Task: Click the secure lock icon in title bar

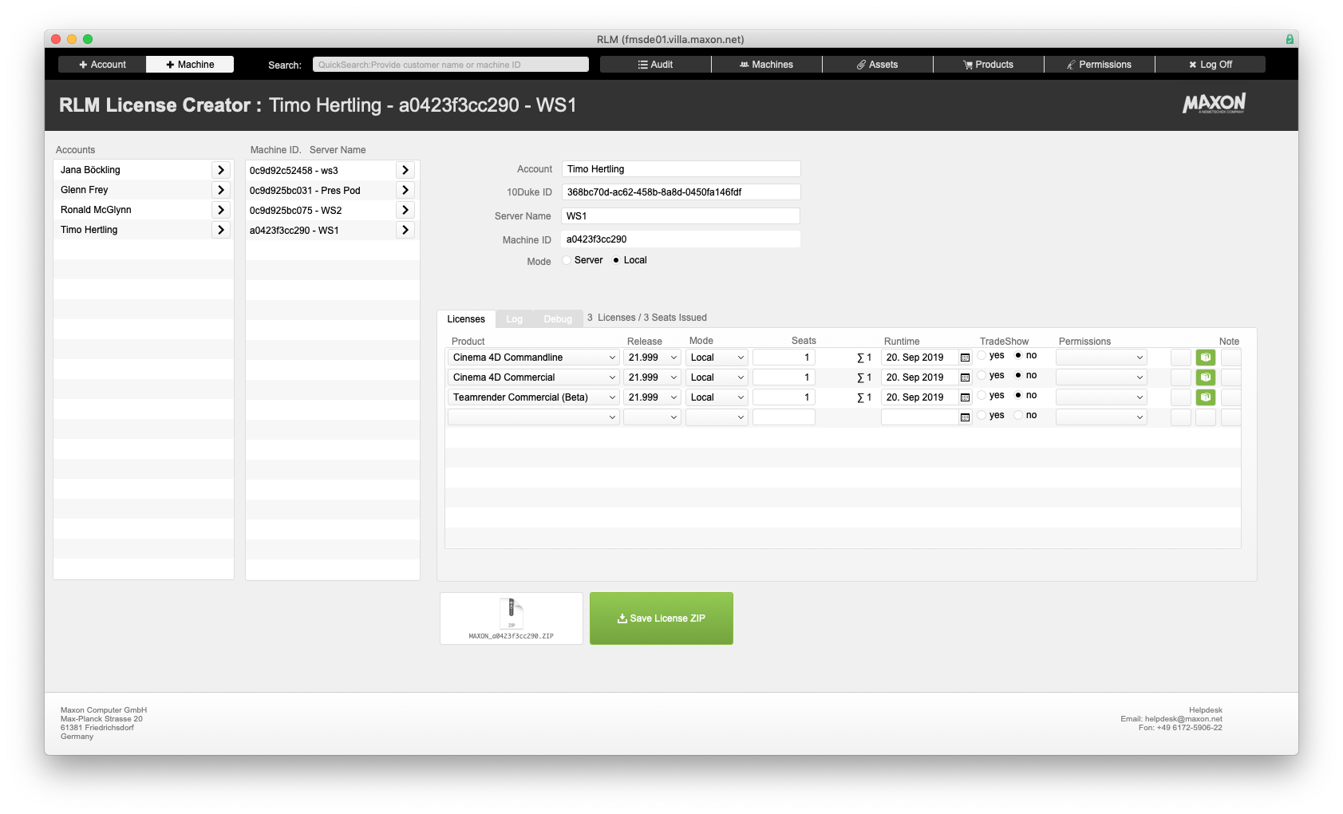Action: [1290, 39]
